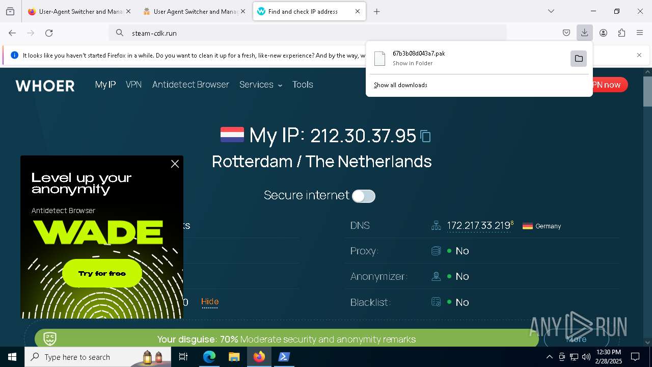Open the Firefox application menu
652x367 pixels.
tap(640, 33)
